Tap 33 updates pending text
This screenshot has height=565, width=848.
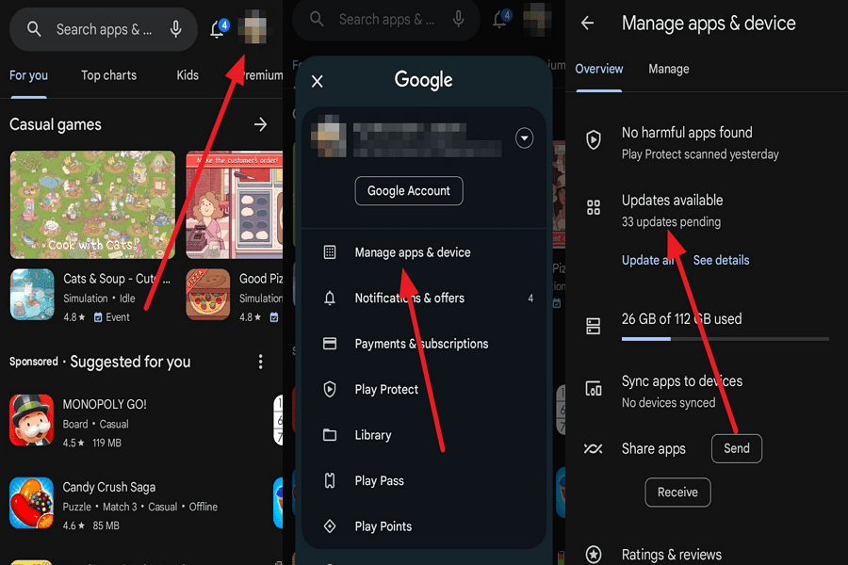(x=671, y=222)
